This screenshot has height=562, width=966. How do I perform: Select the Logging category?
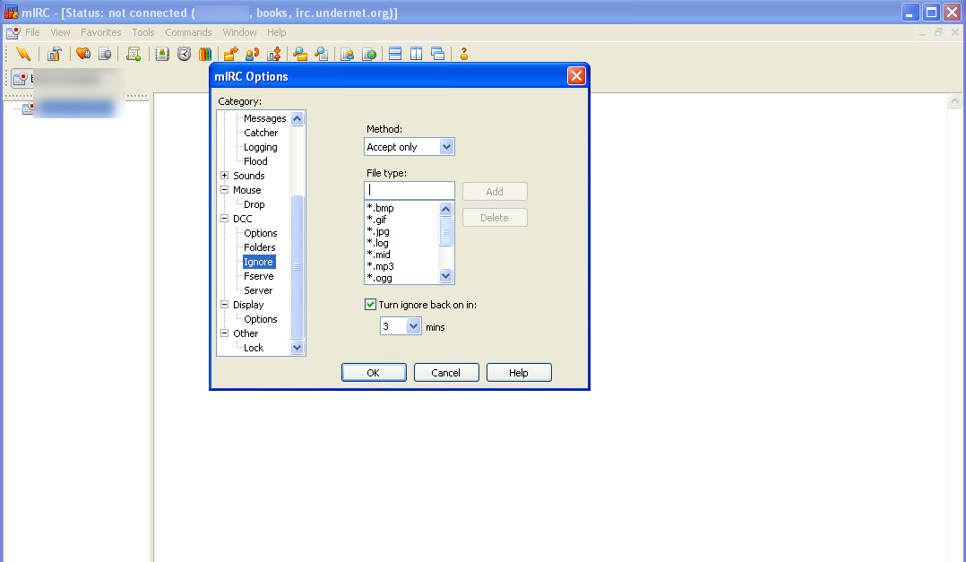[x=261, y=147]
